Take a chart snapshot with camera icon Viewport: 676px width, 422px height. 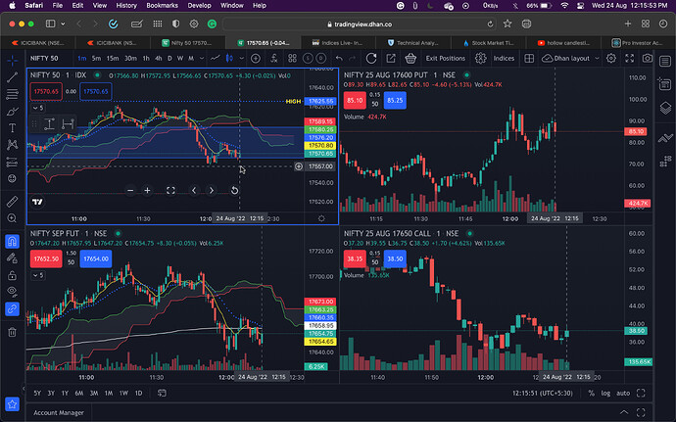(x=648, y=58)
